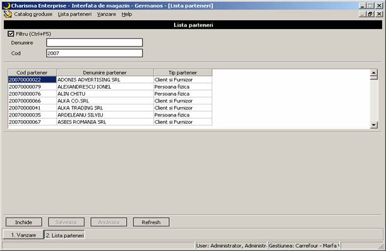Click the partner list scroll down arrow

coord(373,125)
